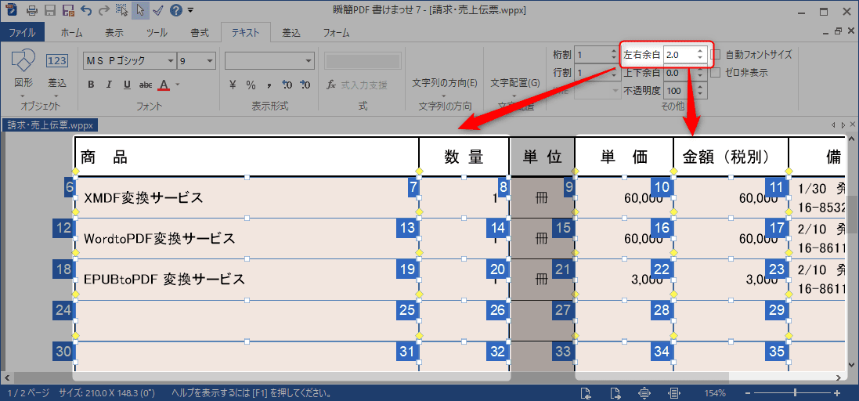Click the Undo arrow icon
The height and width of the screenshot is (401, 859).
pos(85,11)
